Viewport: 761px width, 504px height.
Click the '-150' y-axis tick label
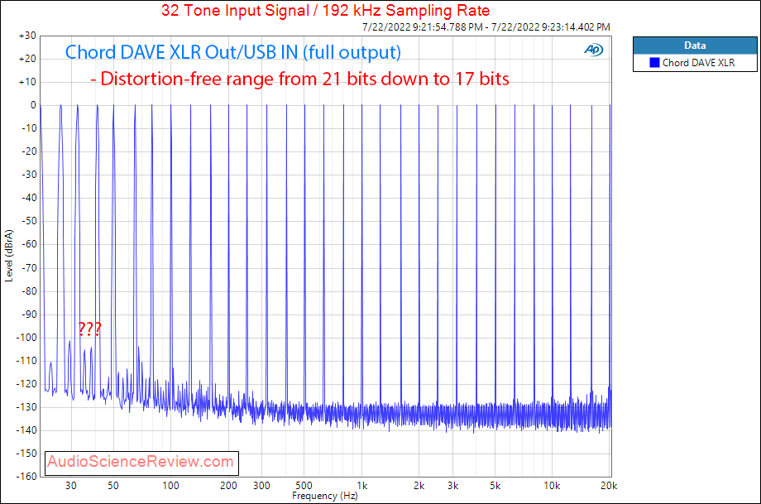(x=26, y=453)
